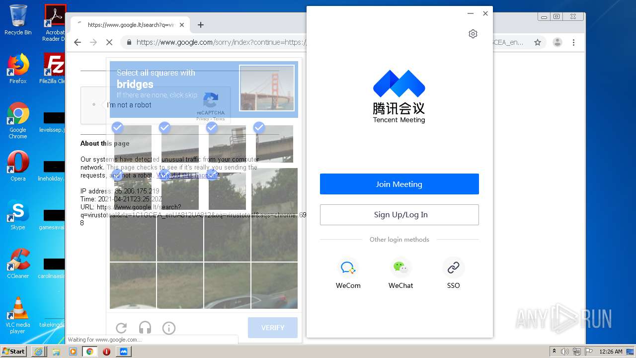Reload the captcha challenge
The height and width of the screenshot is (358, 636).
coord(121,328)
